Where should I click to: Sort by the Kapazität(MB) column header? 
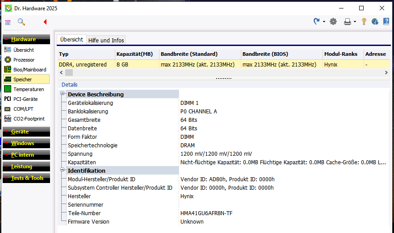(x=137, y=54)
